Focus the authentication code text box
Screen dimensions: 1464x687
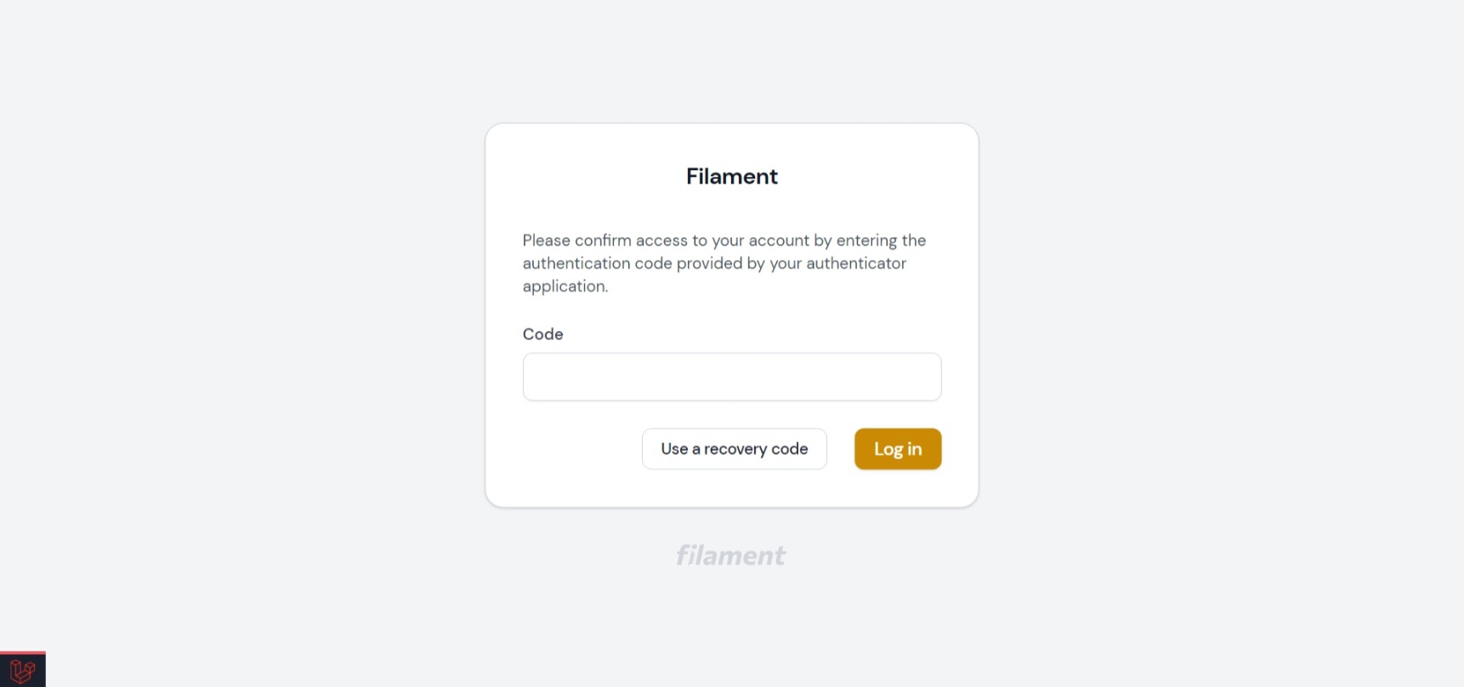pos(731,377)
